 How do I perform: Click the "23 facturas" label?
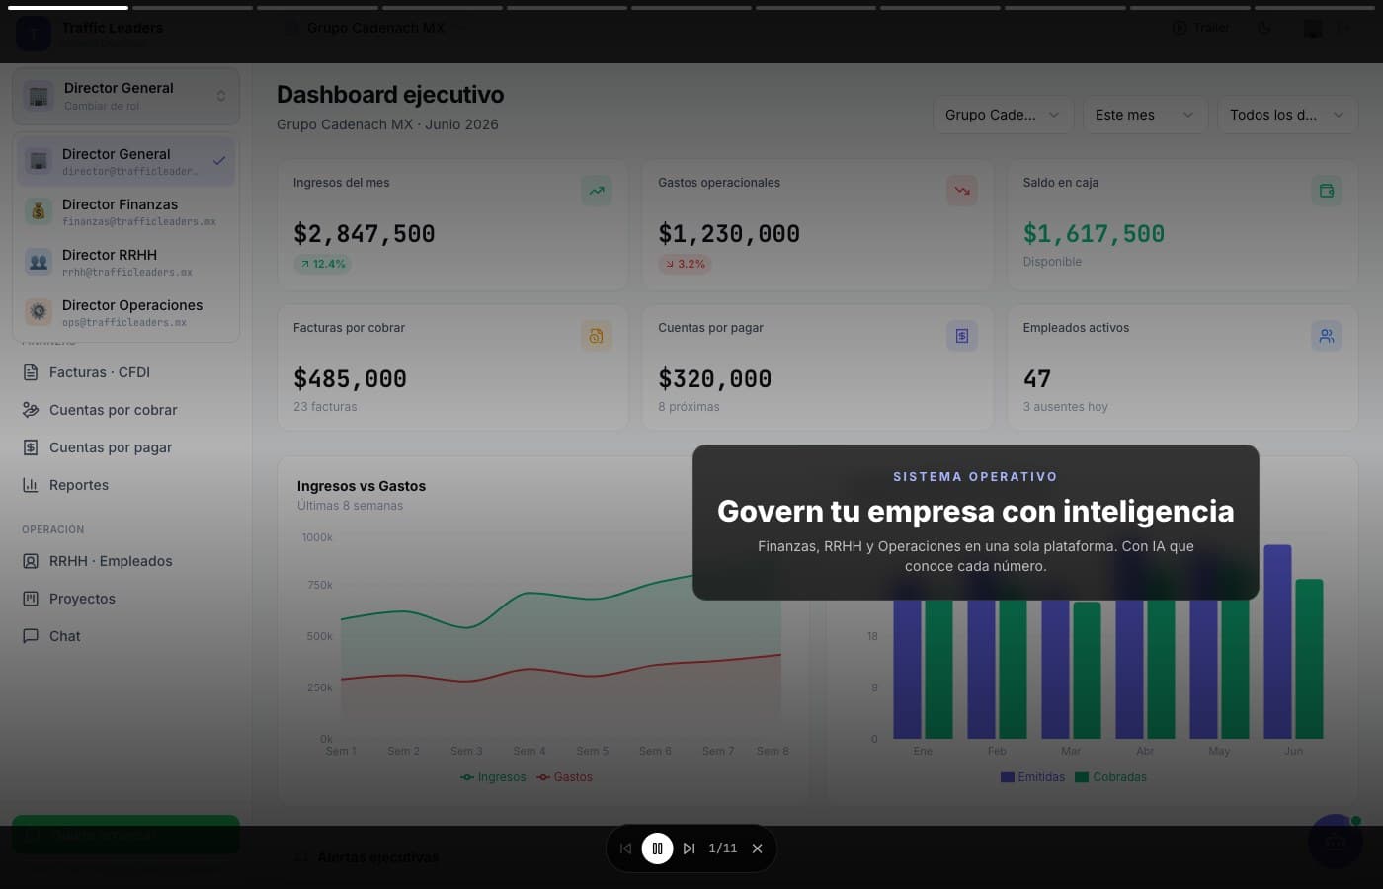point(325,407)
